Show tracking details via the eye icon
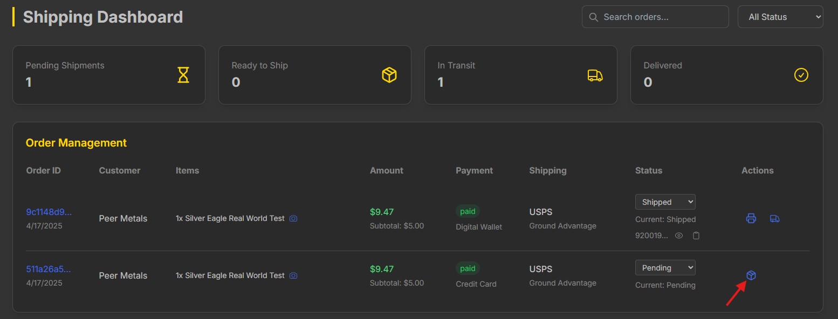838x319 pixels. click(x=679, y=235)
